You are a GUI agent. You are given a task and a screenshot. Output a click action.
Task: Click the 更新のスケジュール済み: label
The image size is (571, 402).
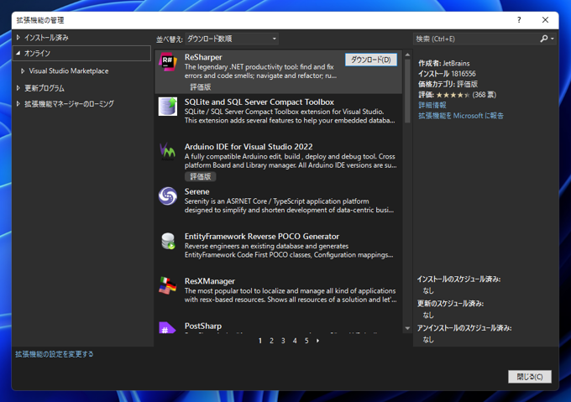point(450,304)
